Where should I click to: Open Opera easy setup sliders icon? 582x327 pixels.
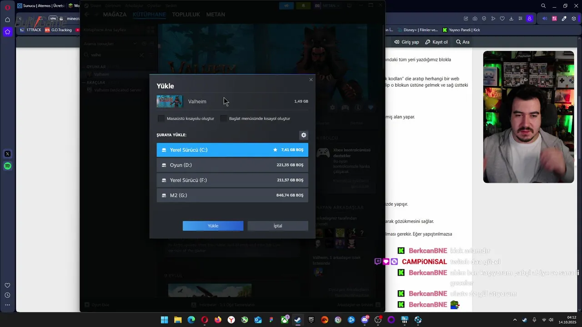520,19
